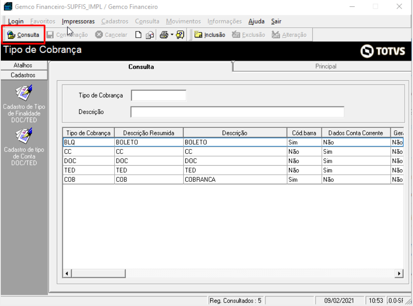Open the Cadastros menu
Image resolution: width=413 pixels, height=306 pixels.
pyautogui.click(x=115, y=21)
